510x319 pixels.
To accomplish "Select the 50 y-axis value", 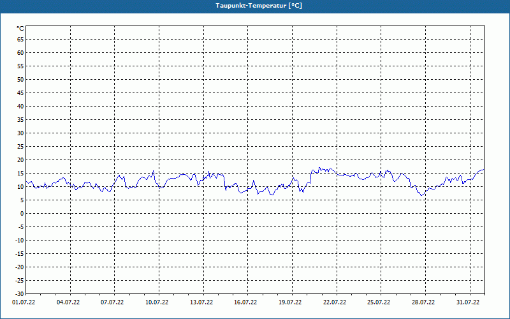I will (20, 79).
